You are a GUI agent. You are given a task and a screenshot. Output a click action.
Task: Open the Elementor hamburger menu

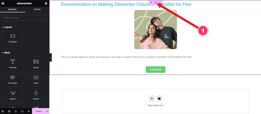tap(3, 3)
